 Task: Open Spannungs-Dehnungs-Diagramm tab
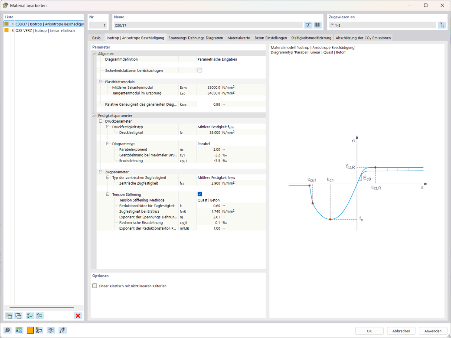tap(196, 38)
